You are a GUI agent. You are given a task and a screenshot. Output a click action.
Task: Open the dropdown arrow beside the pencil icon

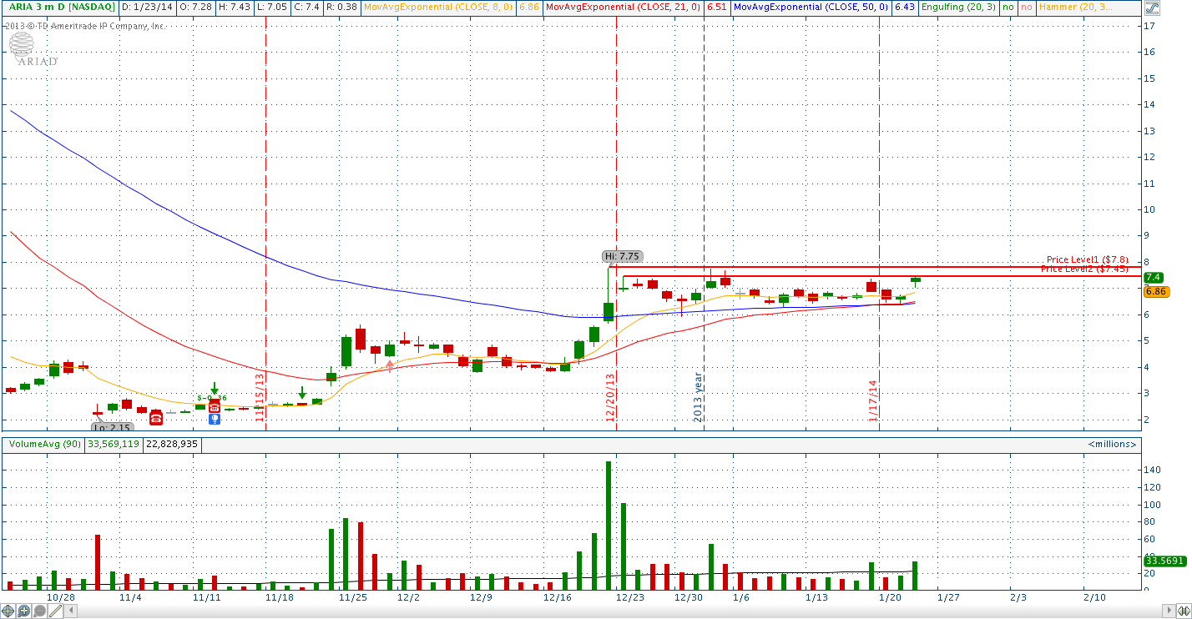(72, 610)
